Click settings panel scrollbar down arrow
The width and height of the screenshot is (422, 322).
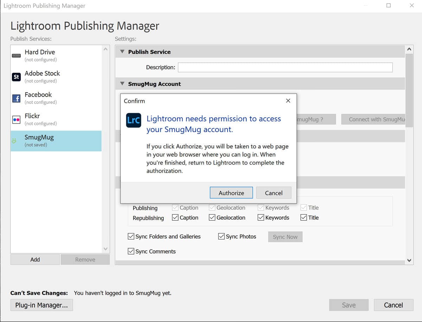409,260
